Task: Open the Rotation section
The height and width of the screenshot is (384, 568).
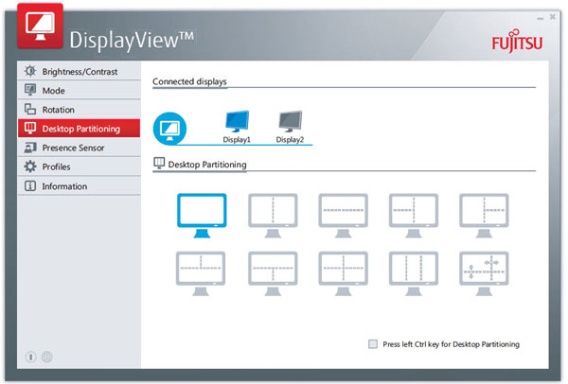Action: pyautogui.click(x=79, y=110)
